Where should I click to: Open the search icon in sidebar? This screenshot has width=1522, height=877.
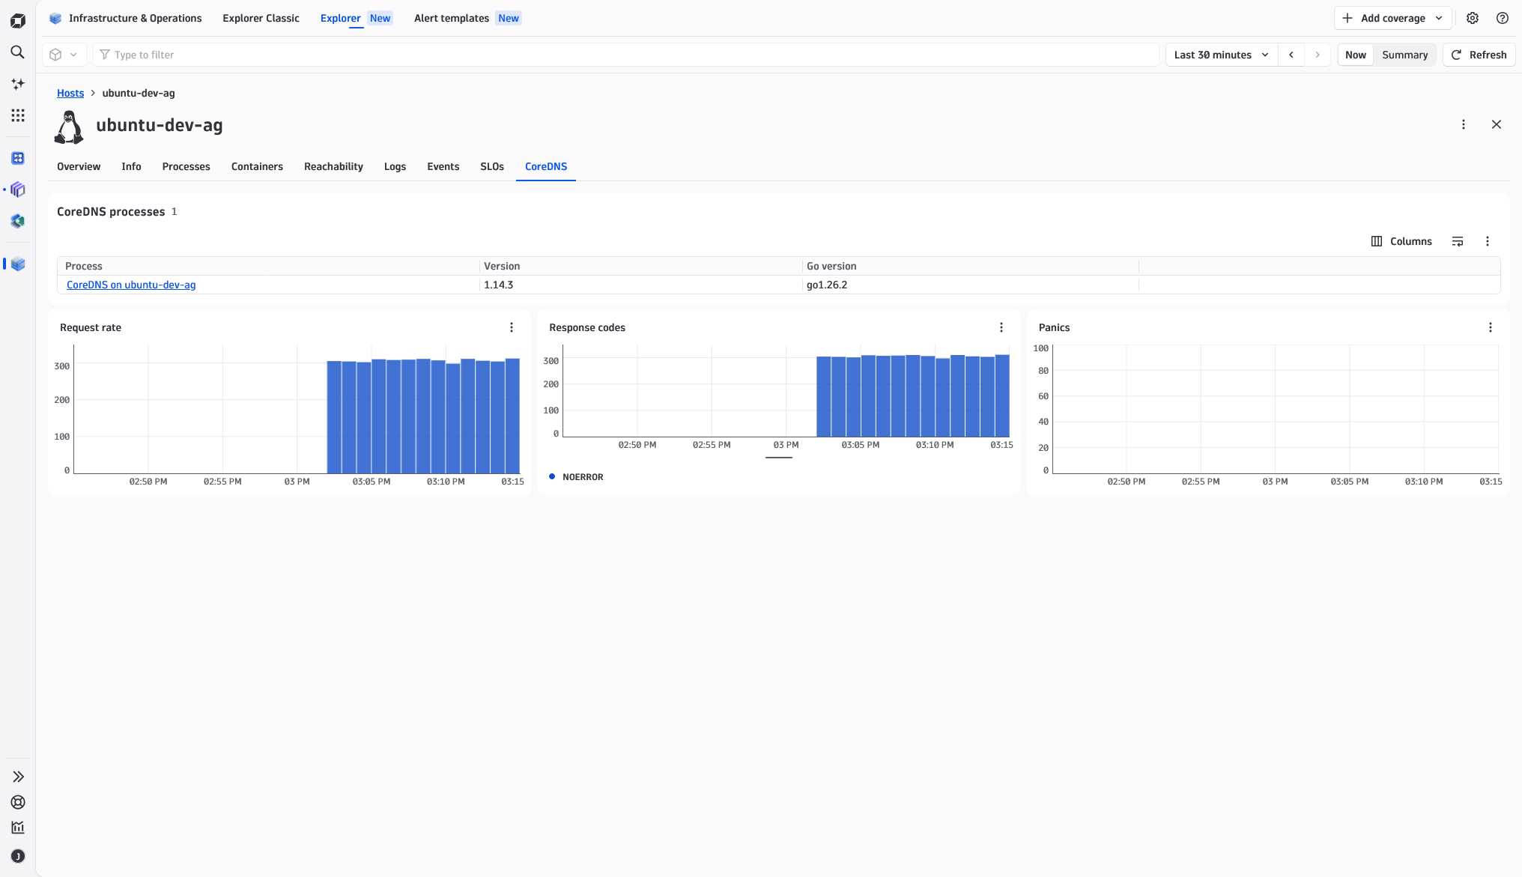(18, 52)
